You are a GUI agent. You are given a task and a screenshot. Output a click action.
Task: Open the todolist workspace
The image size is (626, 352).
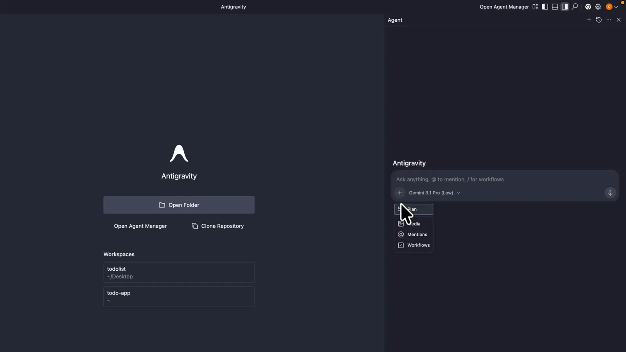pyautogui.click(x=179, y=273)
